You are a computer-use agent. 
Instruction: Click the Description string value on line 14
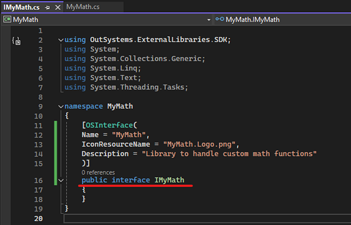pos(229,154)
